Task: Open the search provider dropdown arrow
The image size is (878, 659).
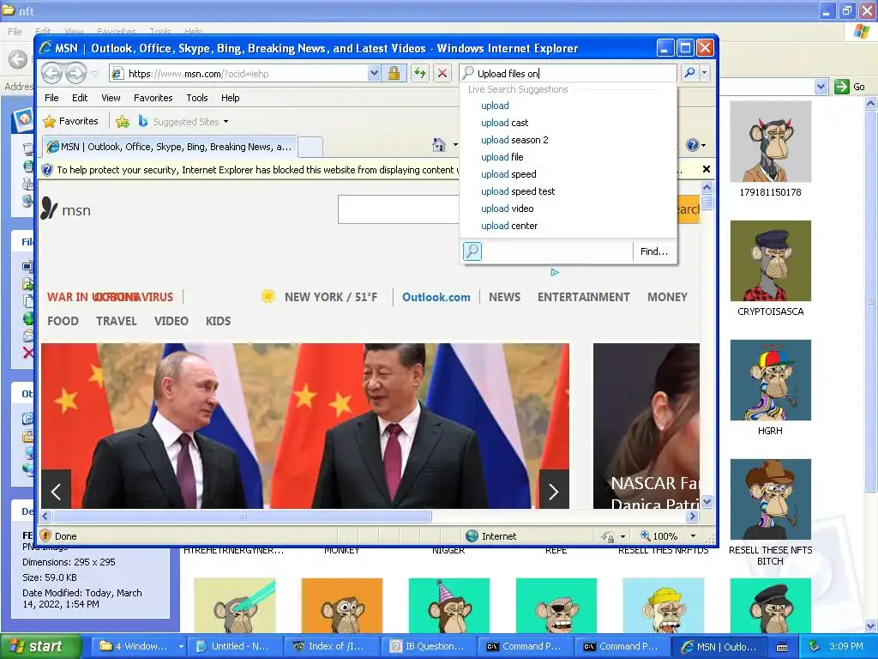Action: pyautogui.click(x=705, y=73)
